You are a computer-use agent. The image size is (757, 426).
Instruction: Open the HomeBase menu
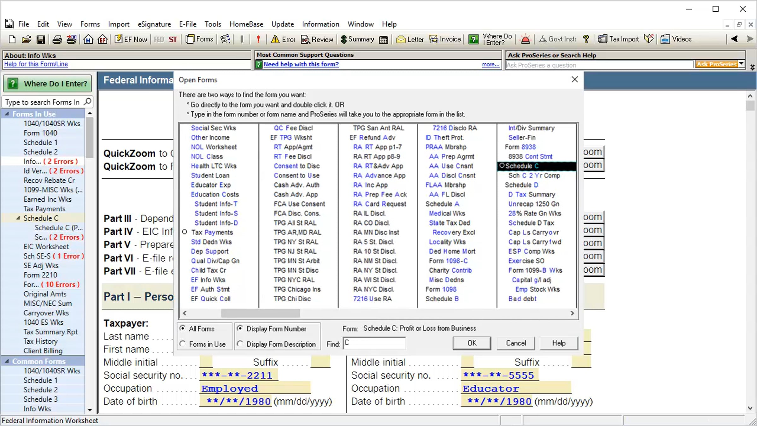coord(246,24)
